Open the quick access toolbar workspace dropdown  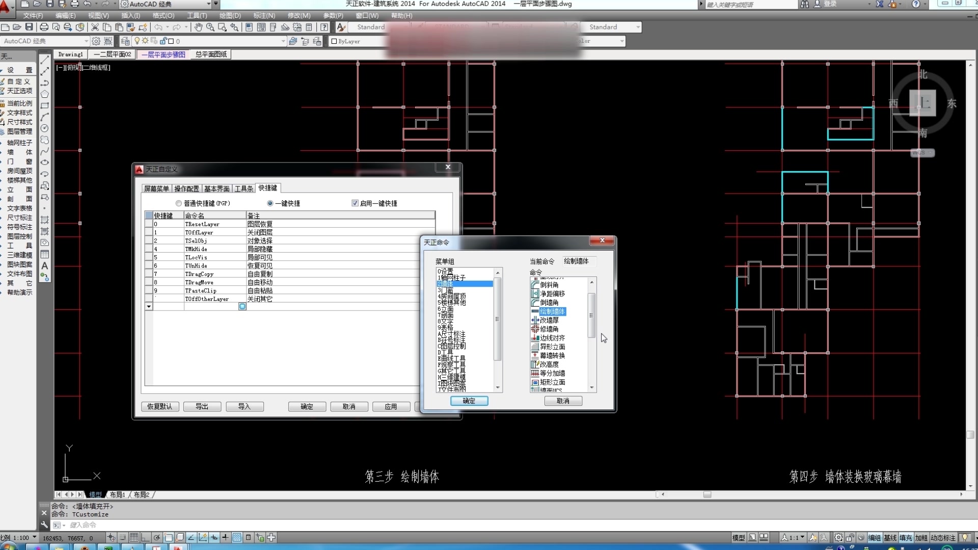[x=208, y=4]
